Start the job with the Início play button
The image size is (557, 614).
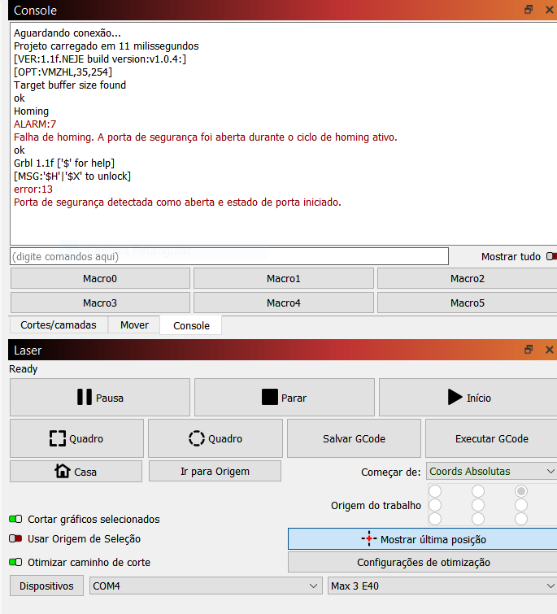468,398
